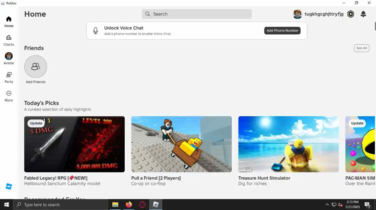
Task: Open Firefox from the taskbar
Action: (129, 205)
